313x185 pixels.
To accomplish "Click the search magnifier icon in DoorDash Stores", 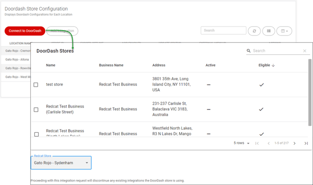I will click(248, 51).
